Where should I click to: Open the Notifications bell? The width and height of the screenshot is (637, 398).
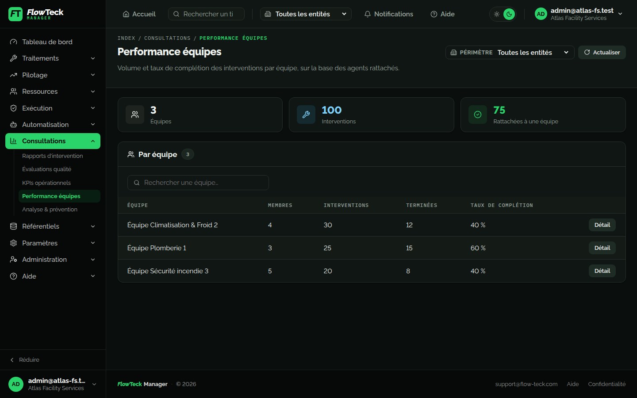coord(388,14)
